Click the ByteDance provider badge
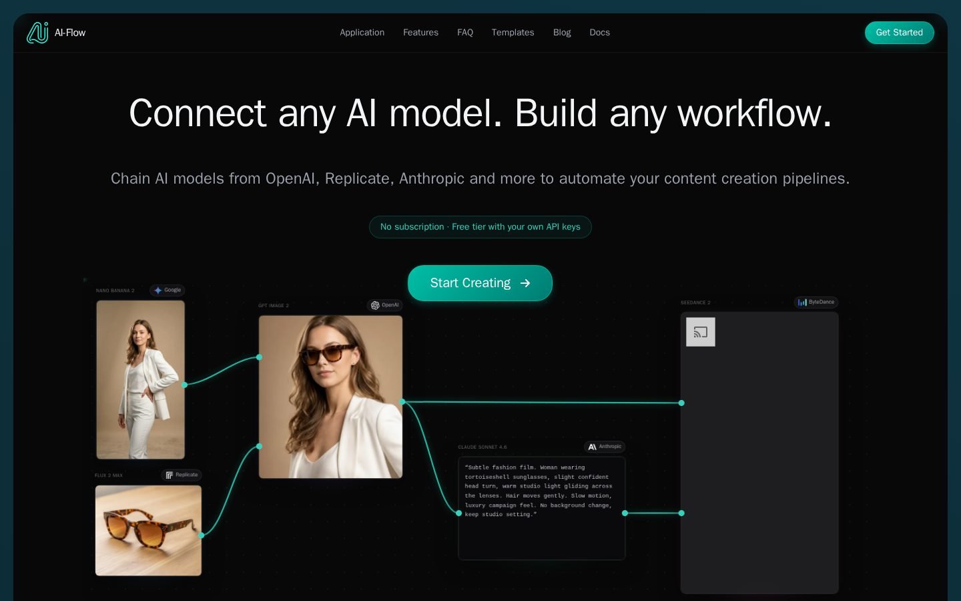 click(x=816, y=303)
